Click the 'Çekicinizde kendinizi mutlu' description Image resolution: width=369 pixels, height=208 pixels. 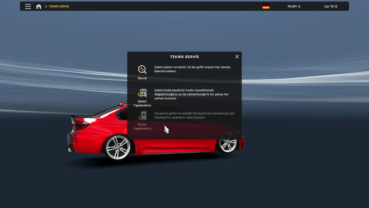click(x=191, y=94)
